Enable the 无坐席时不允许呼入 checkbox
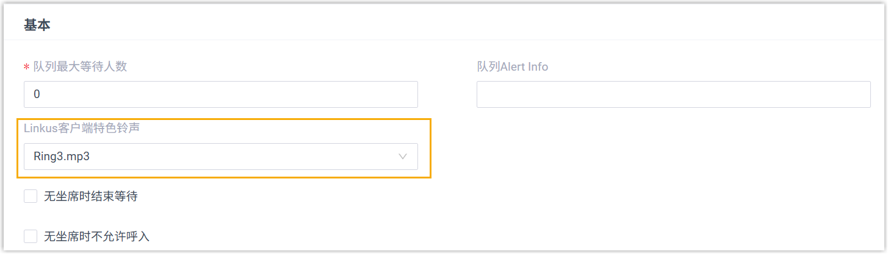Screen dimensions: 888x254 pyautogui.click(x=31, y=236)
